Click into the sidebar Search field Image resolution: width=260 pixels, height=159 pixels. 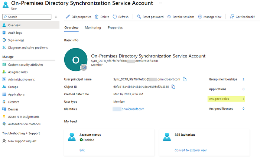point(27,17)
